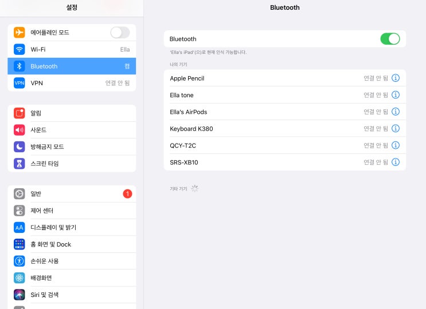Connect to QCY-T2C earbuds
Screen dimensions: 426x309
[x=285, y=145]
